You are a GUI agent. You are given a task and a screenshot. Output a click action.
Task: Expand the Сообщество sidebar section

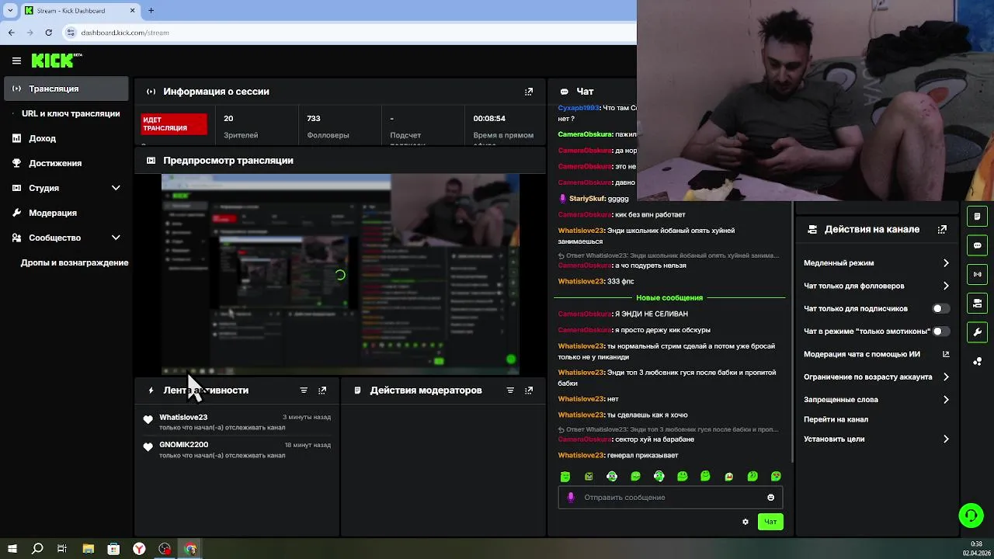66,238
